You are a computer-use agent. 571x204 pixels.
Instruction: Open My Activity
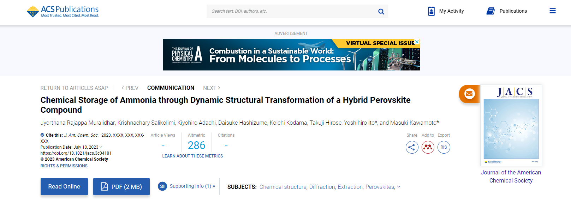[x=446, y=11]
